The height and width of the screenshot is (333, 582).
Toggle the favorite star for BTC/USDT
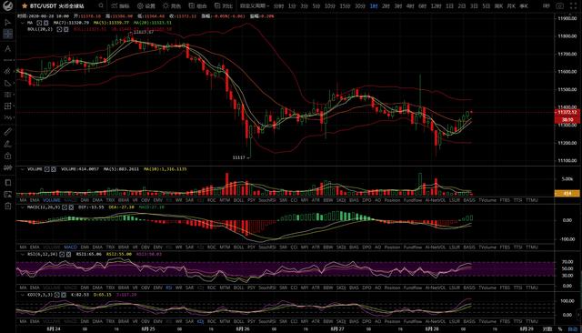click(x=25, y=6)
